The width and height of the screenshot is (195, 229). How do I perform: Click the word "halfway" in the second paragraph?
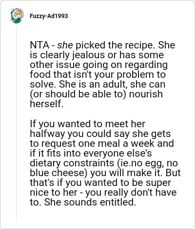(47, 134)
